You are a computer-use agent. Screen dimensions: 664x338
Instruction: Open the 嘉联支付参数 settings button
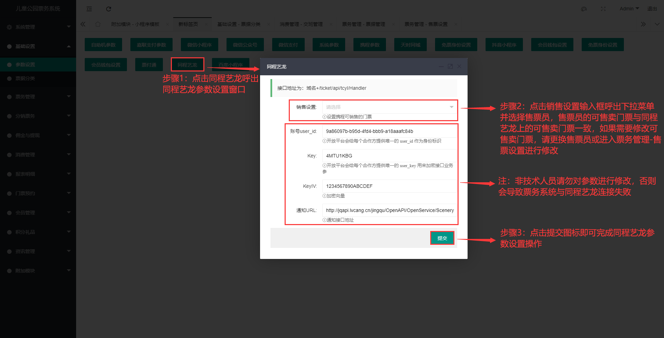click(x=151, y=45)
